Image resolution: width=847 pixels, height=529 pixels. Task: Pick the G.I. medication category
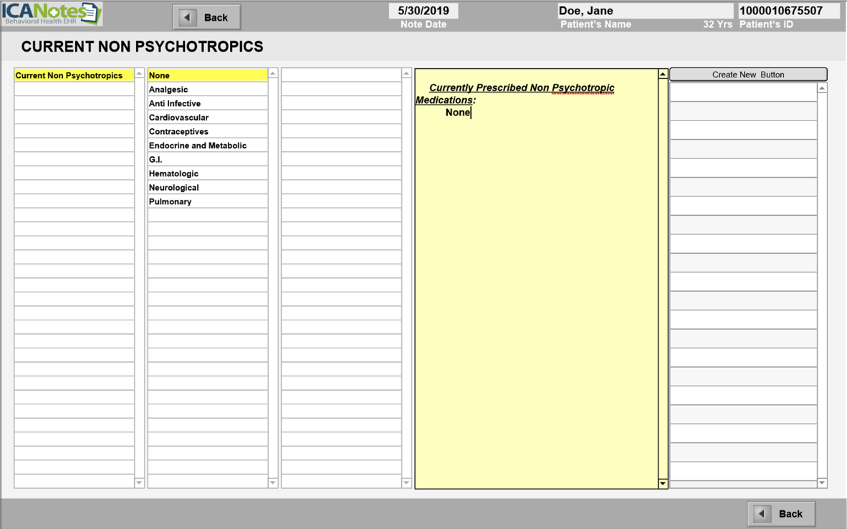point(155,160)
